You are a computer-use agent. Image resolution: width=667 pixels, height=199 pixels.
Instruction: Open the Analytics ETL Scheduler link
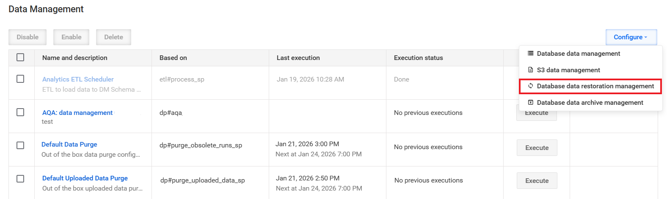78,79
